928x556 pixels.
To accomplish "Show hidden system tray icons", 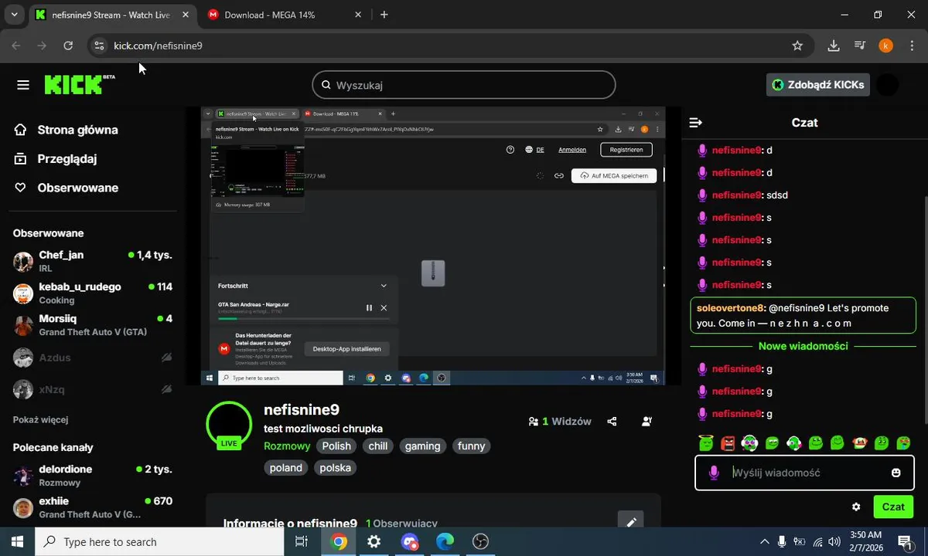I will pyautogui.click(x=765, y=542).
